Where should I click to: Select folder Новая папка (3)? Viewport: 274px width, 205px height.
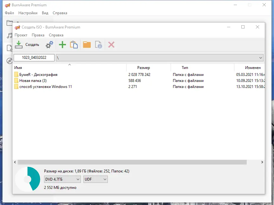[33, 81]
